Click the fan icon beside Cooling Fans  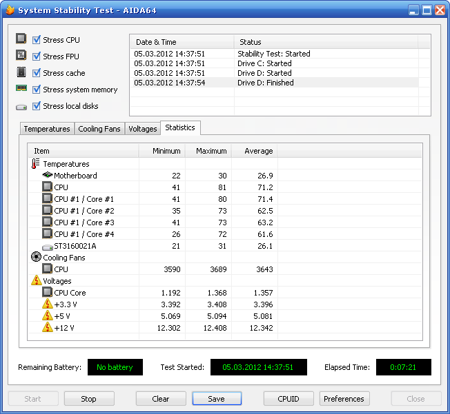36,257
